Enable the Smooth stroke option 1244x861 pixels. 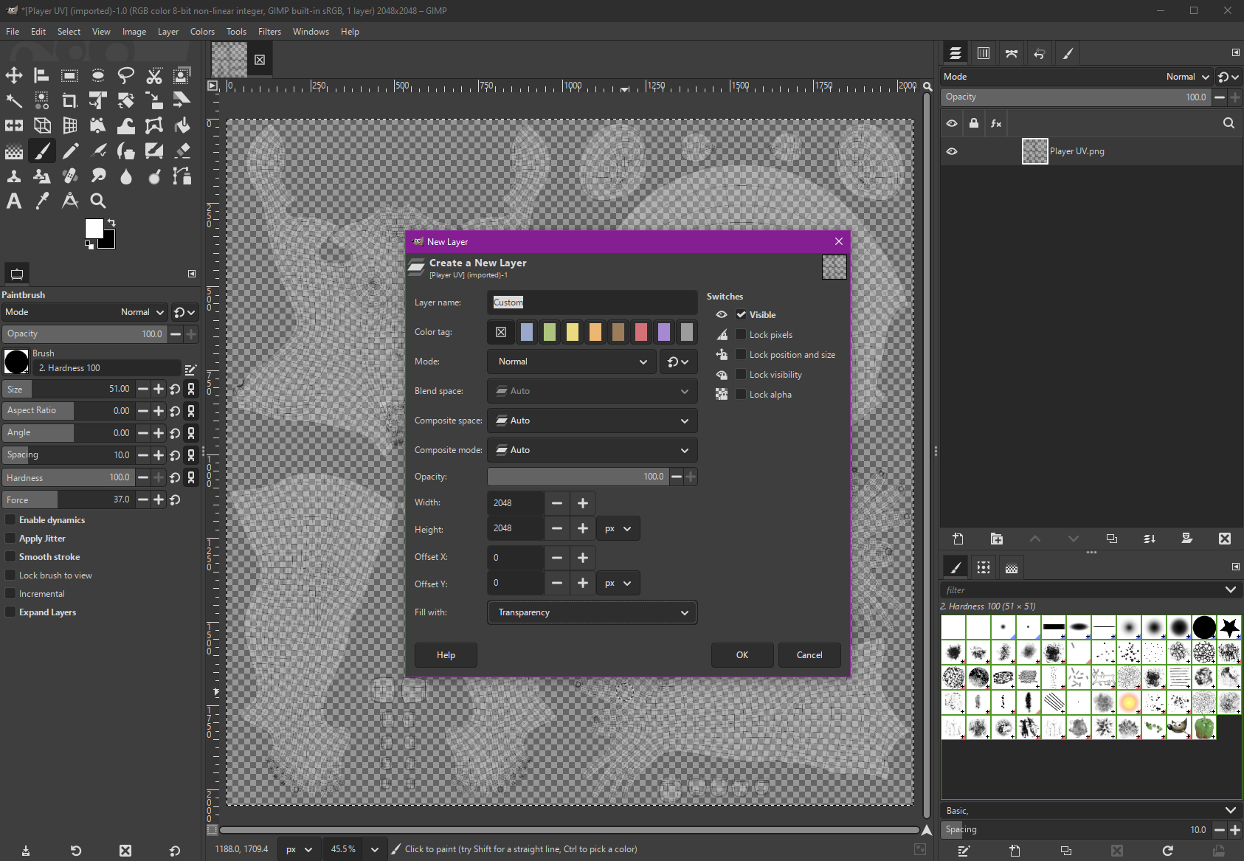[10, 556]
